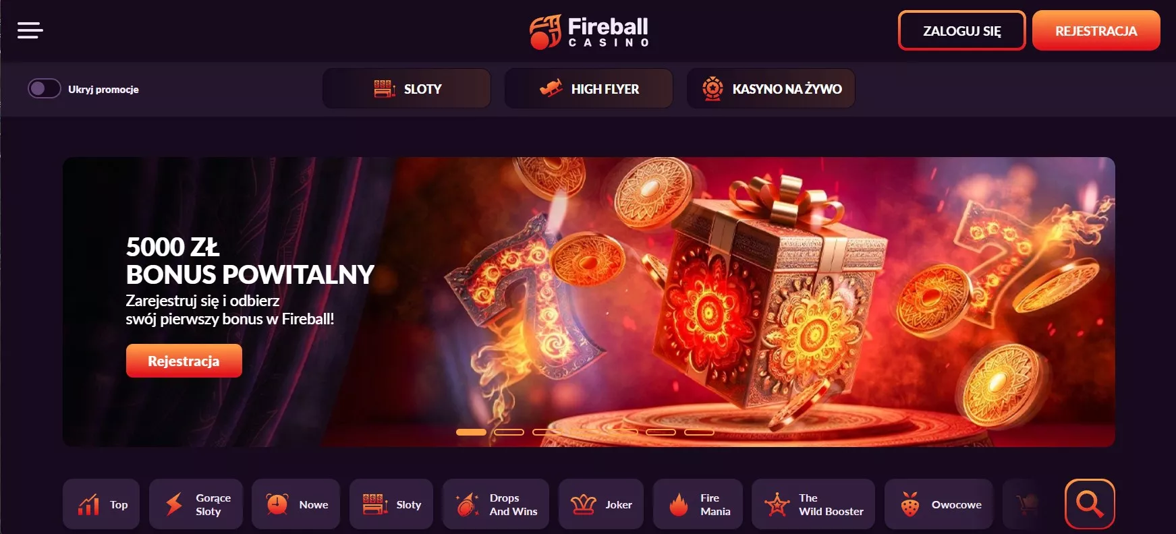
Task: Open the hamburger menu icon
Action: [30, 30]
